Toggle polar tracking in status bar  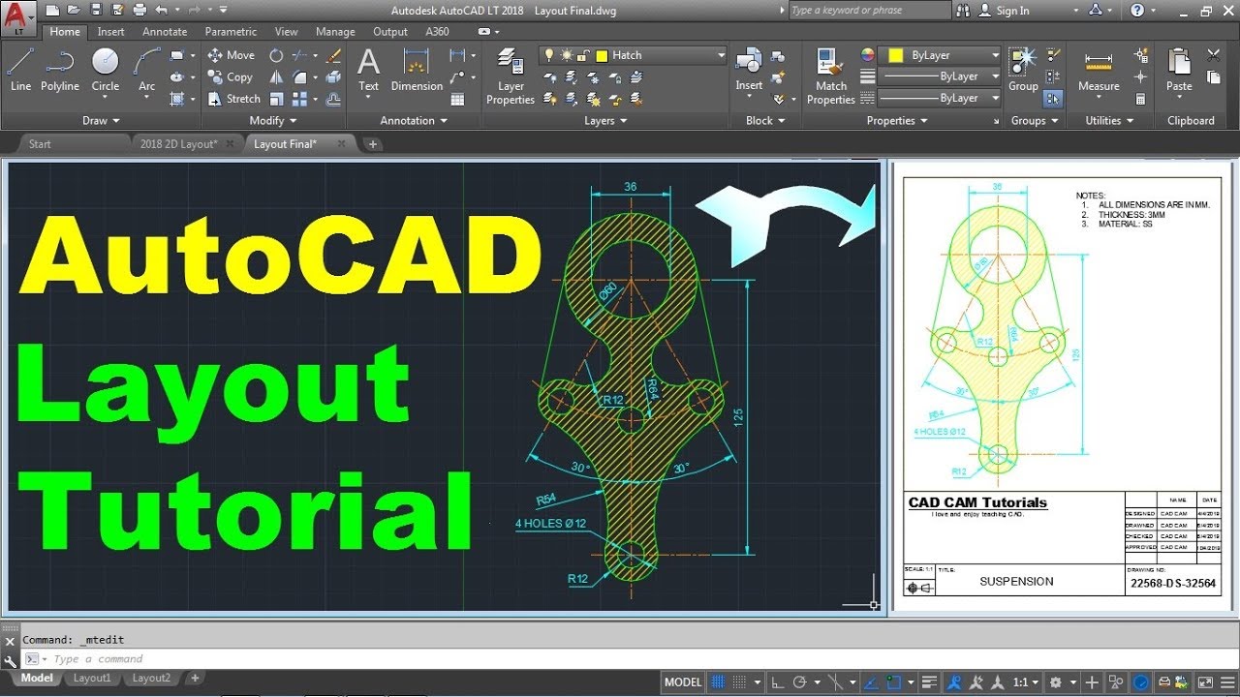click(800, 682)
